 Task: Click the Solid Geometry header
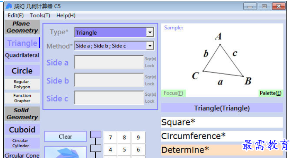tap(22, 113)
